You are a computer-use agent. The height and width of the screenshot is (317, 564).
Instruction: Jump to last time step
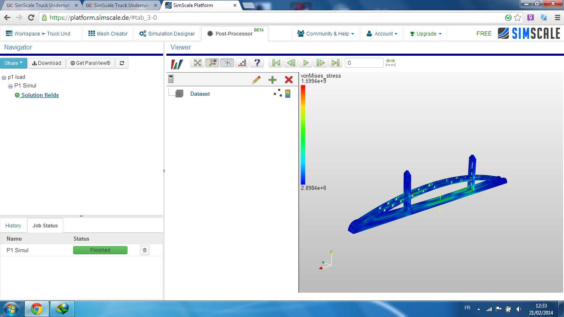(336, 63)
